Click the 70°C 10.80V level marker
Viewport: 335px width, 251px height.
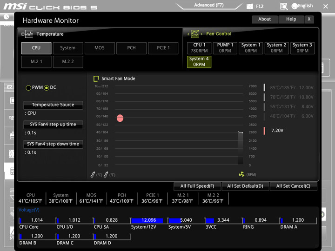264,97
